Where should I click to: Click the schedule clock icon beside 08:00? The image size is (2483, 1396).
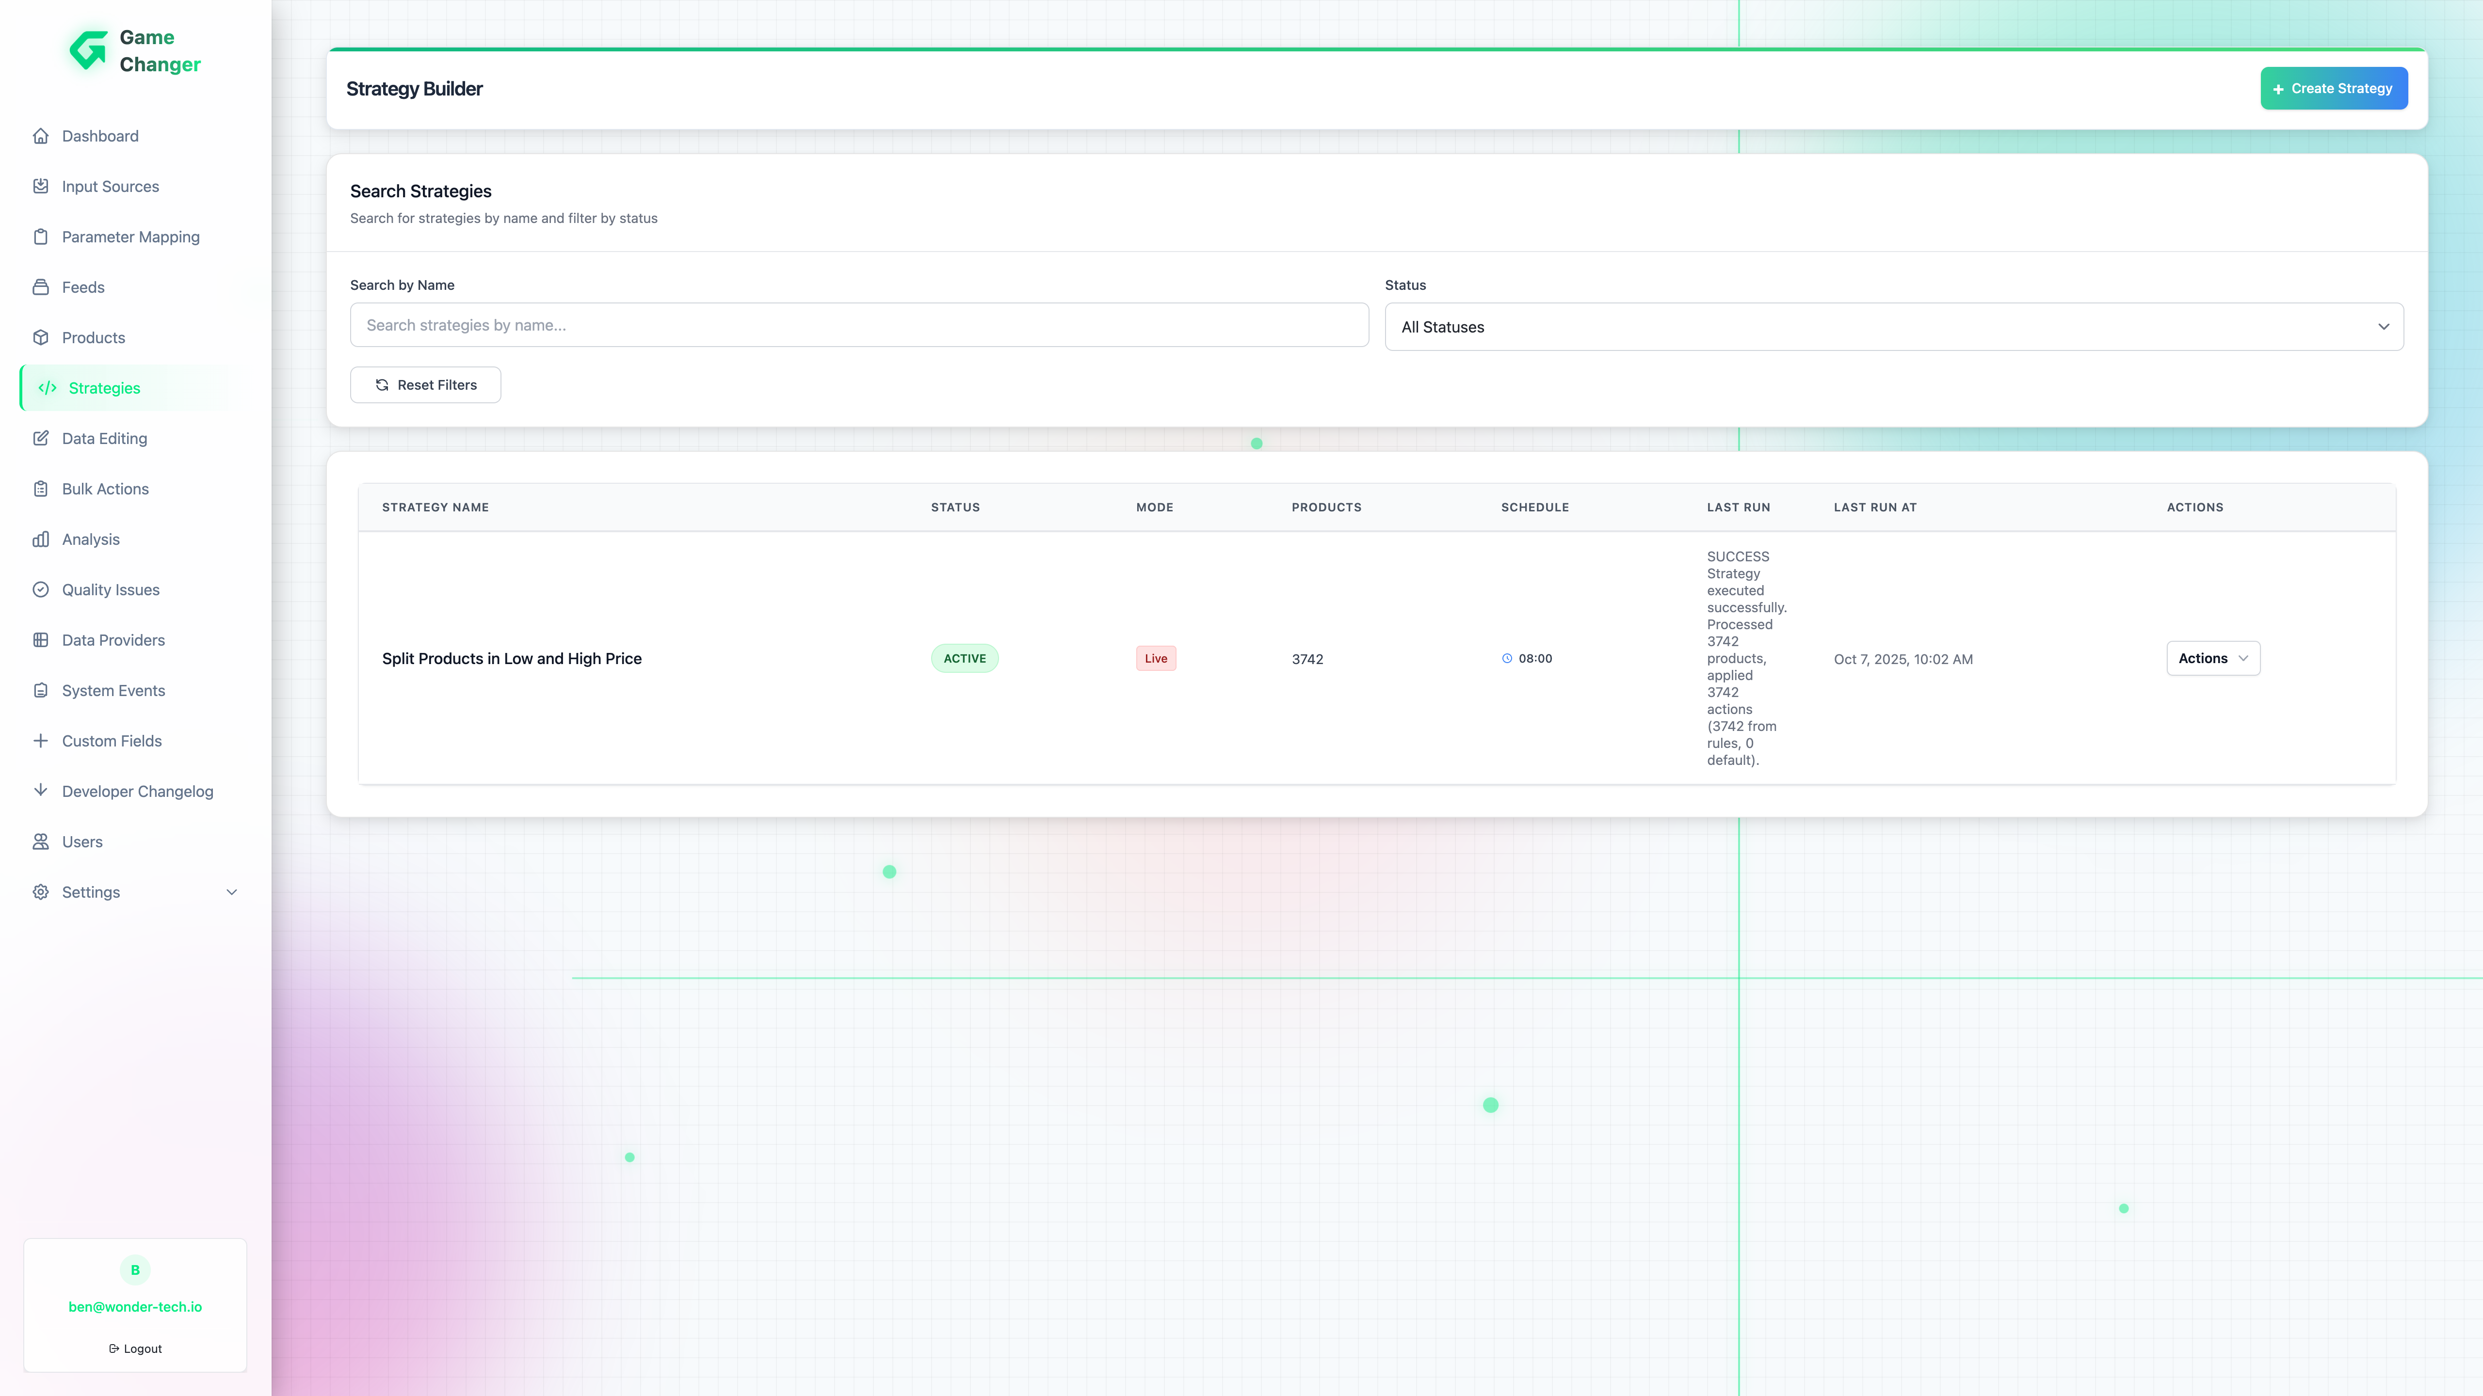coord(1507,659)
